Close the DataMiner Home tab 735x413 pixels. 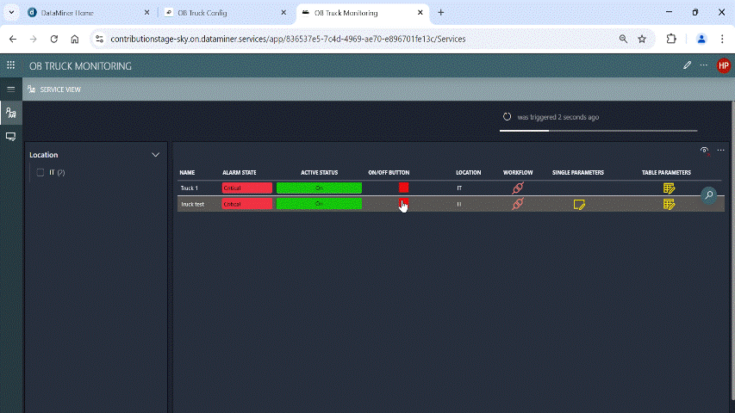146,13
